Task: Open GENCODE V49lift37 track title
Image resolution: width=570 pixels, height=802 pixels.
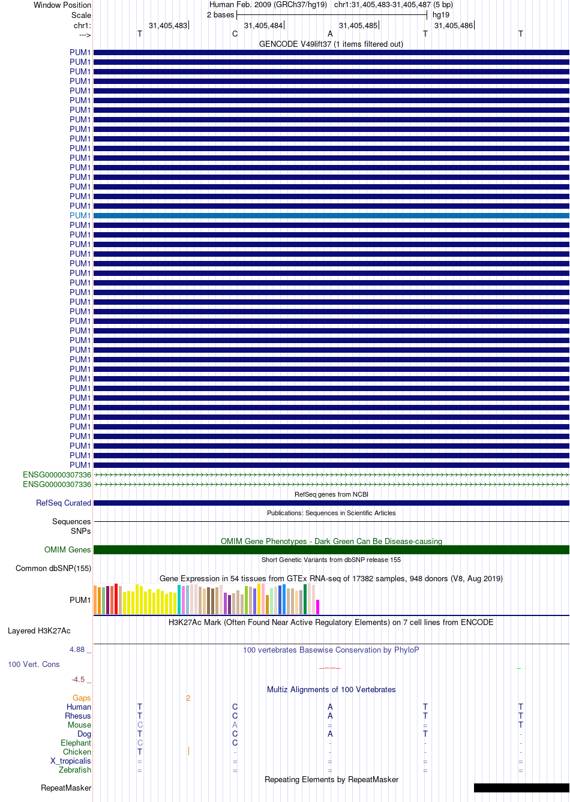Action: tap(331, 44)
